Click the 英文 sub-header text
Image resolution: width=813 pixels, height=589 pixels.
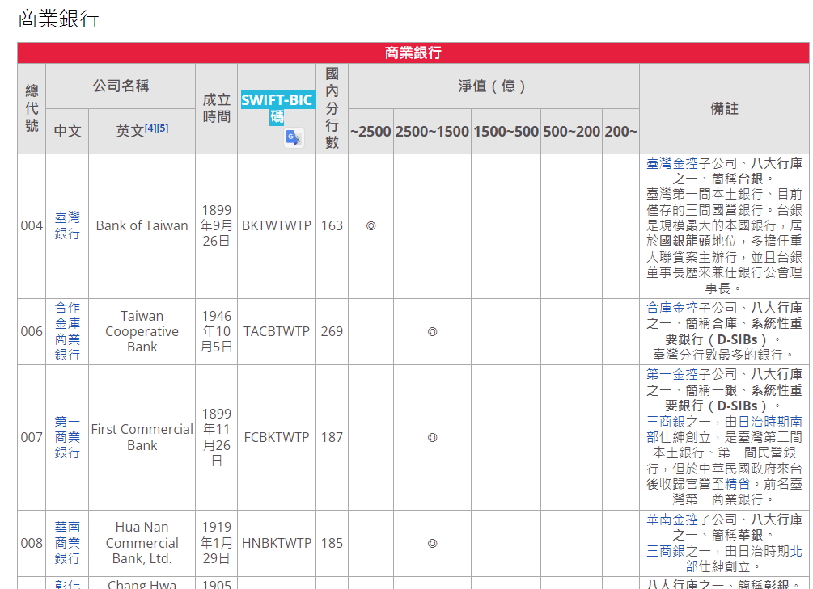click(130, 131)
